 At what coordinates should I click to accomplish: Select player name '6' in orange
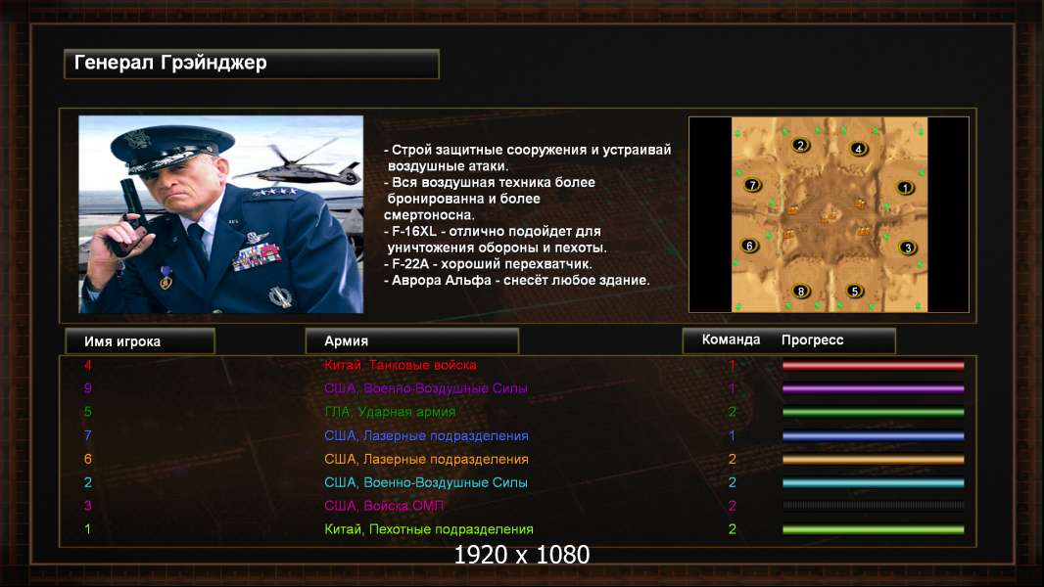(x=88, y=459)
